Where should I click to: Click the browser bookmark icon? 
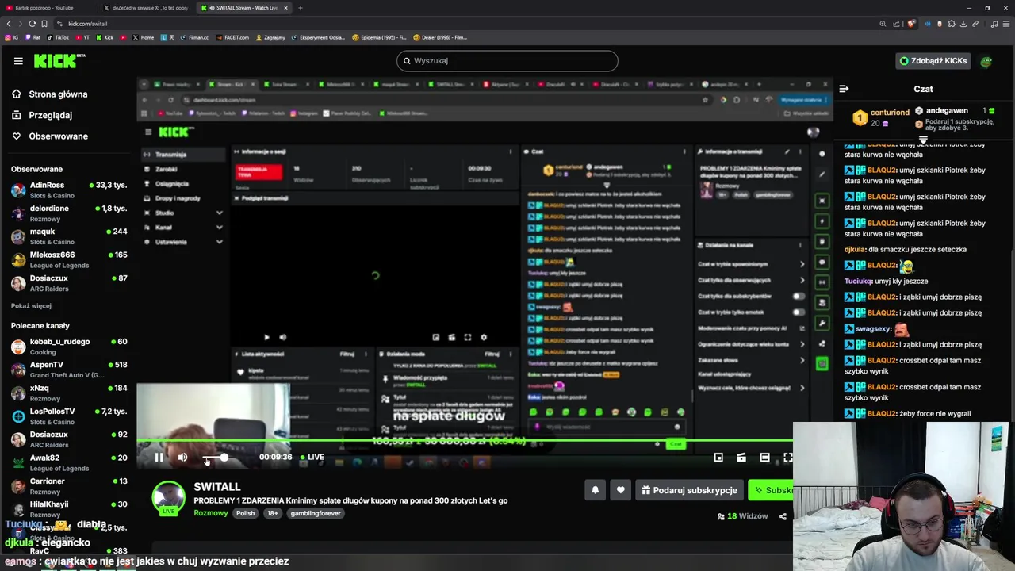[x=44, y=24]
